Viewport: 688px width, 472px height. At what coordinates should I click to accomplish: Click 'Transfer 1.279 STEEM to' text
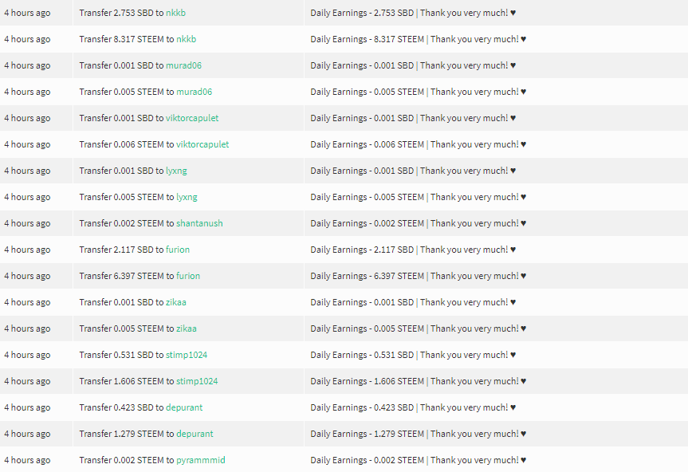(x=127, y=434)
